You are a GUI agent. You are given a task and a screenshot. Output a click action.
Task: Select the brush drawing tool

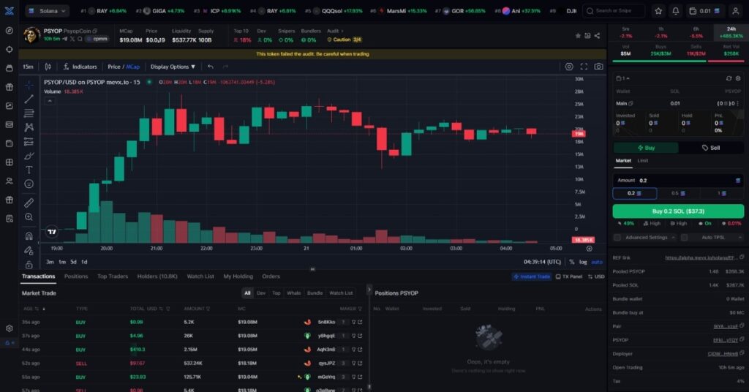pyautogui.click(x=29, y=156)
